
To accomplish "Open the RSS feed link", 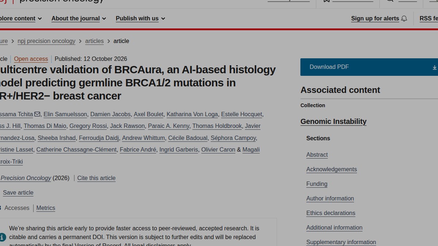I will 429,18.
